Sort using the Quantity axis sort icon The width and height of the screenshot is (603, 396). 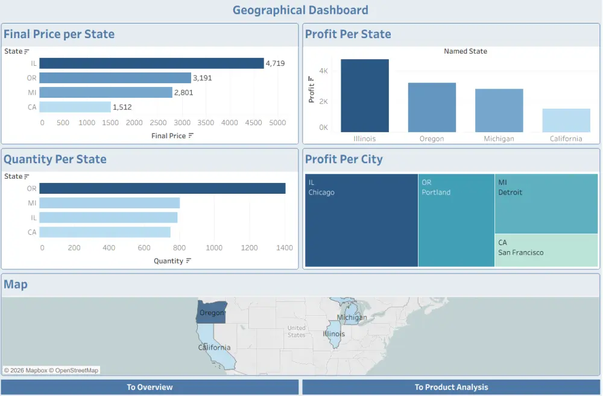189,261
